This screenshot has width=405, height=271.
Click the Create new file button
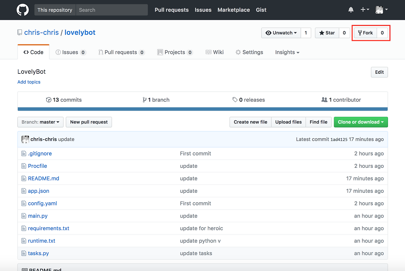pos(250,122)
